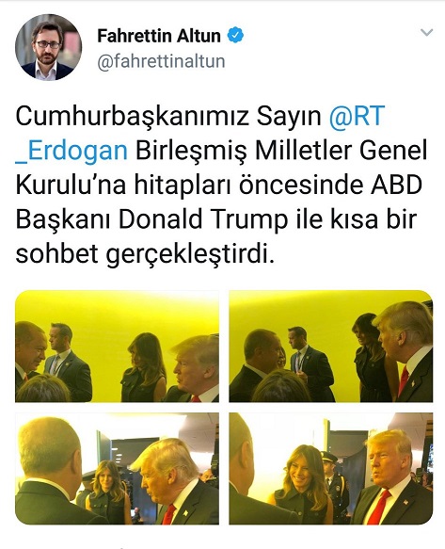445x549 pixels.
Task: Click the blue verified badge
Action: 236,36
